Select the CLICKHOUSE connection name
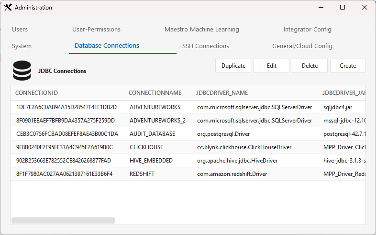Screen dimensions: 376x235 click(146, 147)
